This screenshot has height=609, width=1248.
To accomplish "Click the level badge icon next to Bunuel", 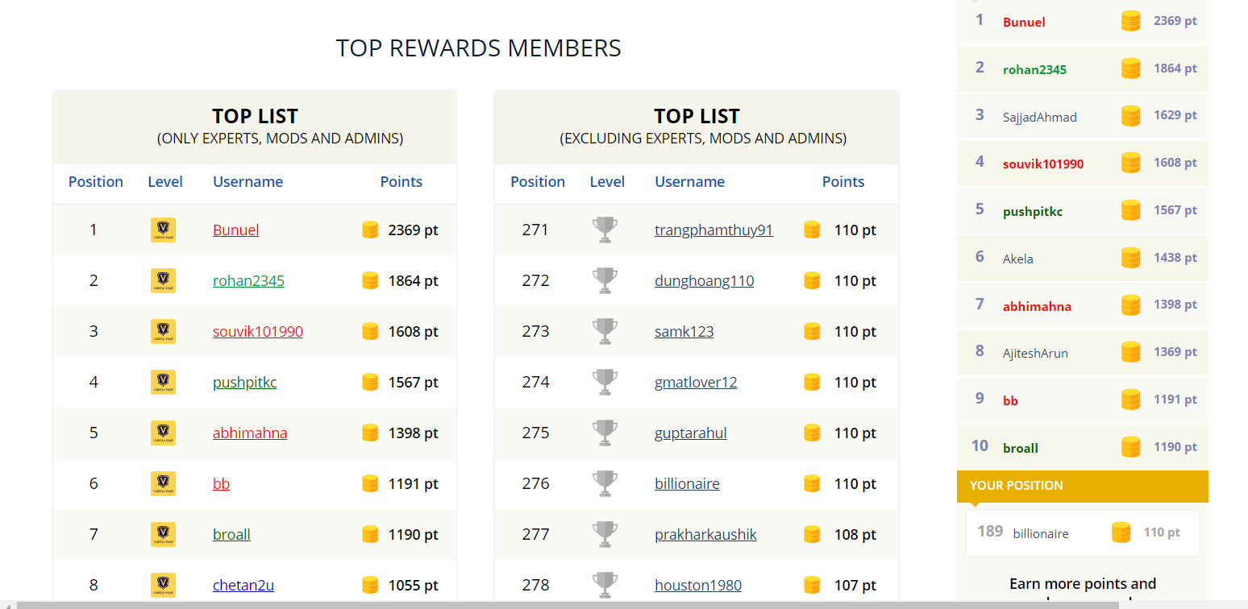I will pyautogui.click(x=162, y=230).
